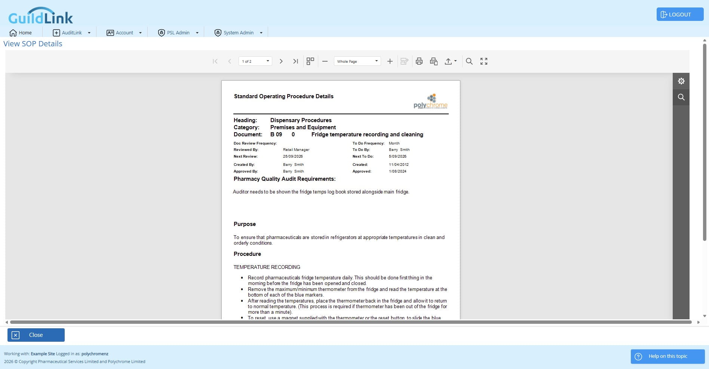Expand the page number dropdown

click(268, 61)
